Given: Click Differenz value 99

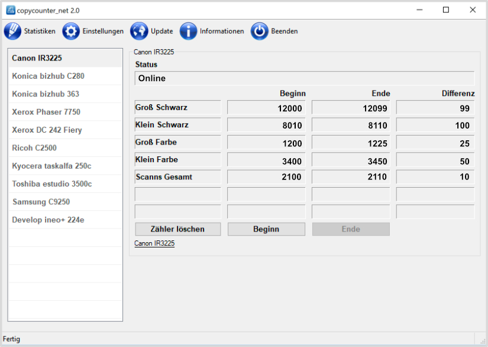Looking at the screenshot, I should (x=435, y=108).
